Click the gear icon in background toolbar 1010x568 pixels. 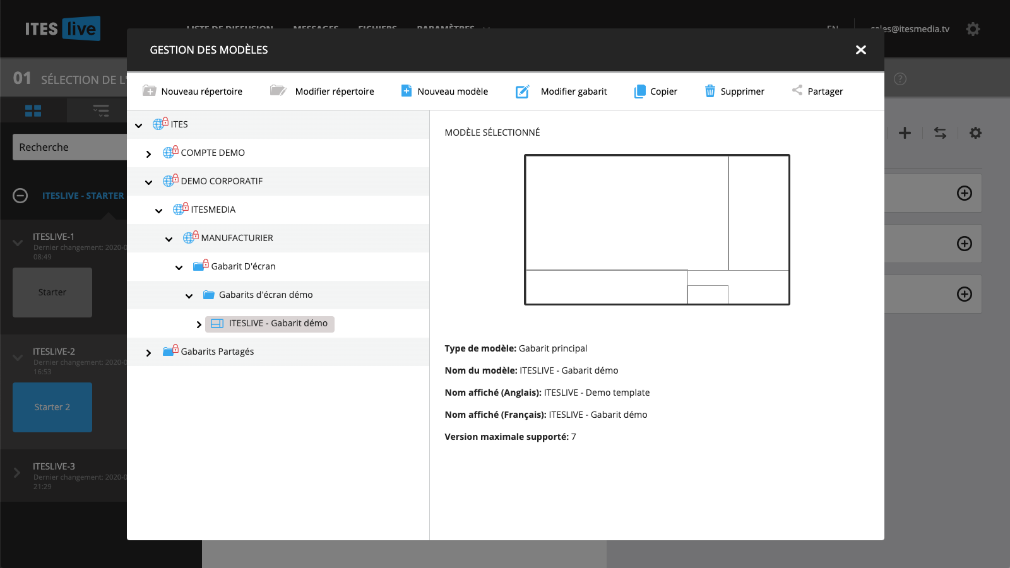pos(975,133)
